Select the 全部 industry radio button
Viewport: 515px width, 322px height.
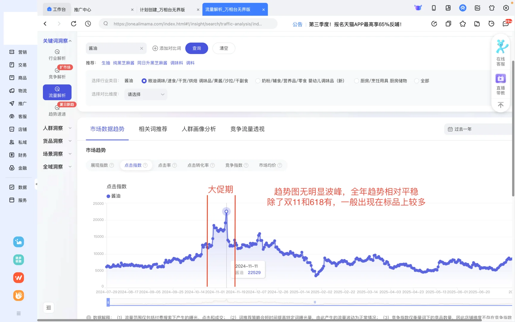pos(416,80)
